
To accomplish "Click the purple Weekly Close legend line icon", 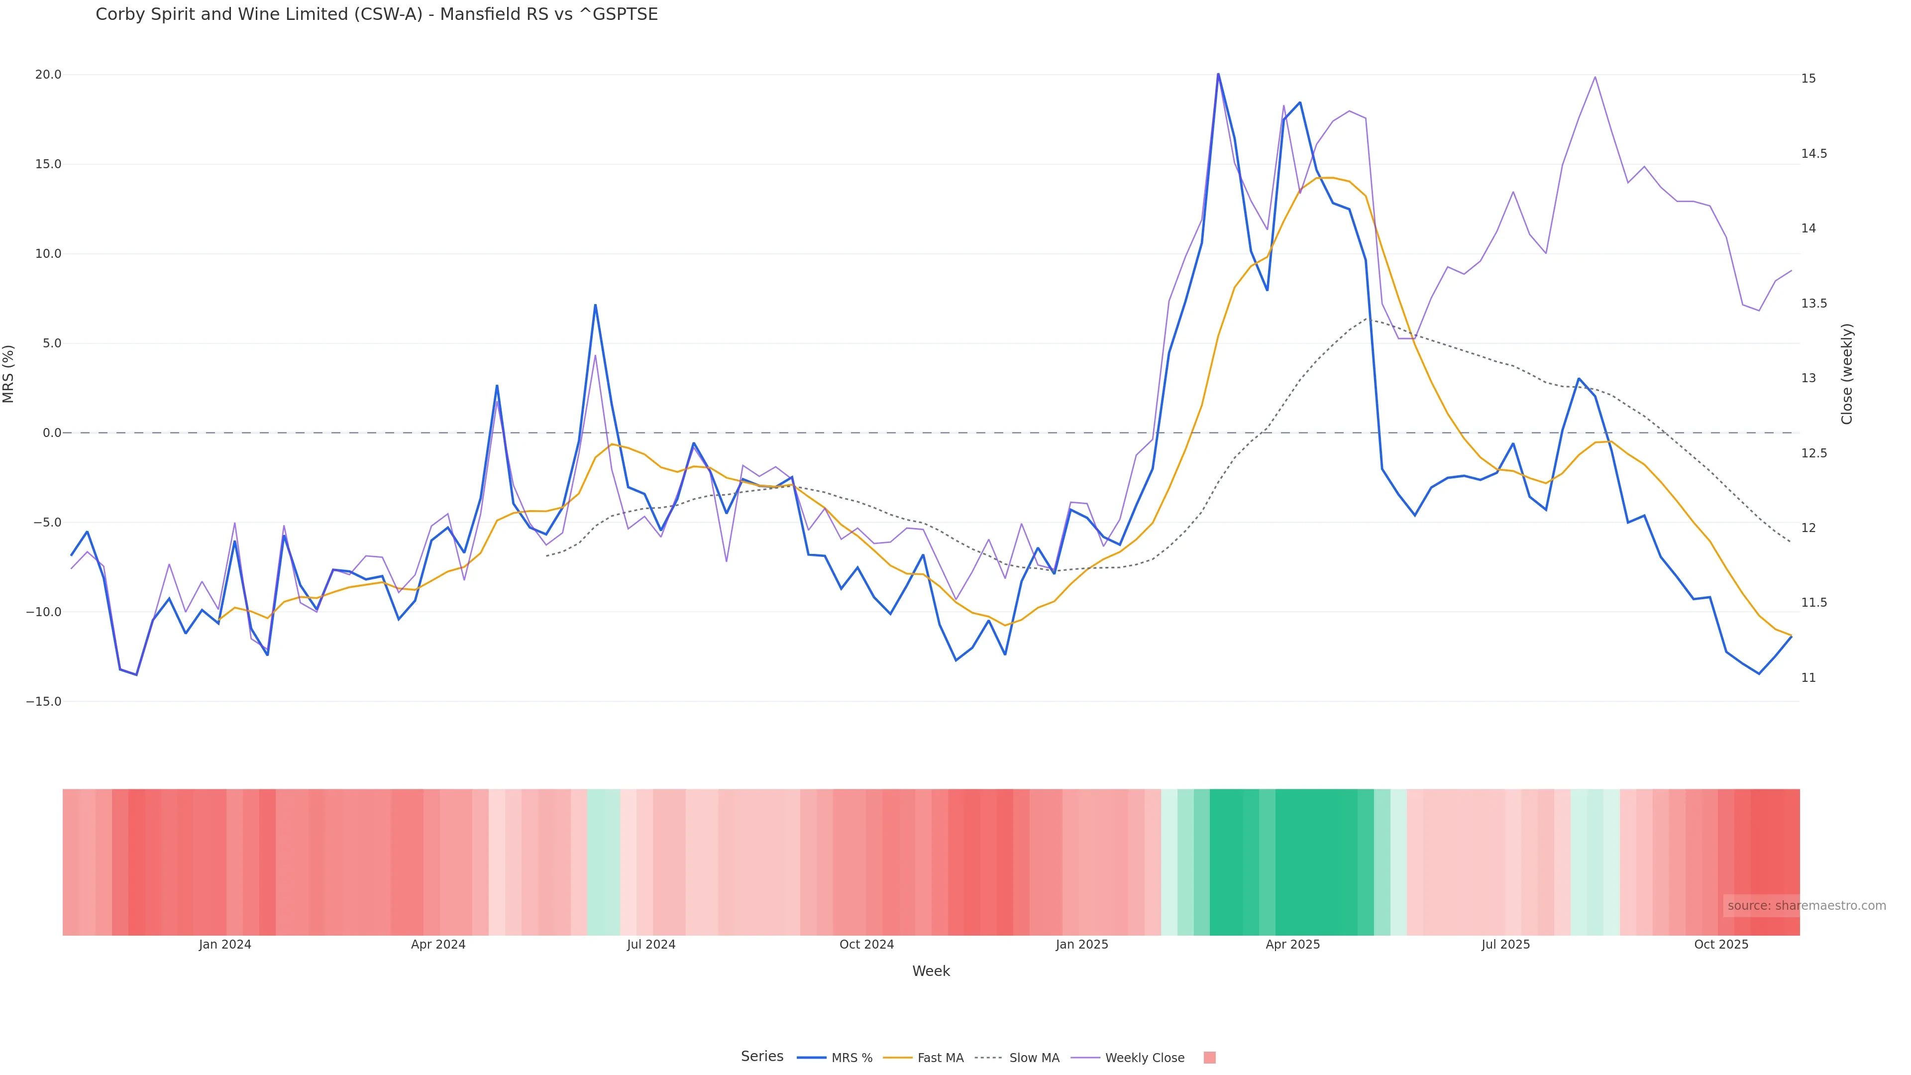I will tap(1085, 1058).
